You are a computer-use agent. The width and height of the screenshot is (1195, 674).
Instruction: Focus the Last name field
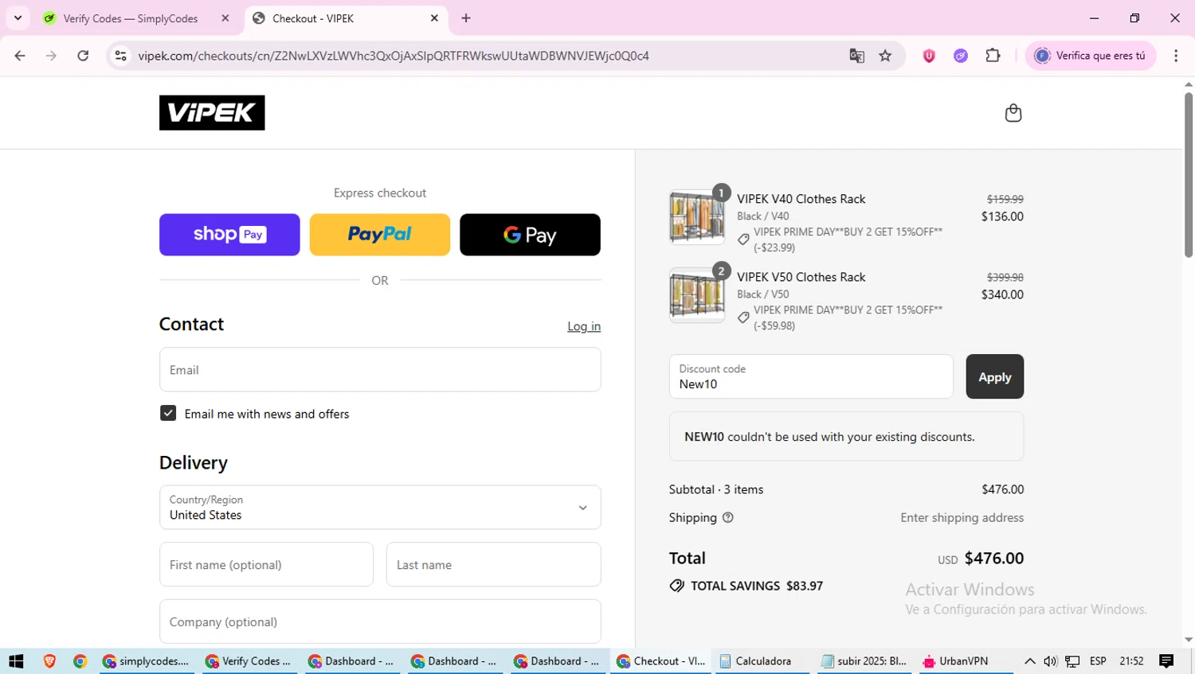(494, 564)
